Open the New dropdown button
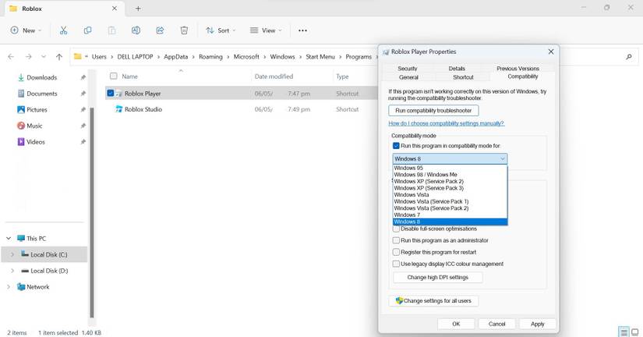 point(26,30)
